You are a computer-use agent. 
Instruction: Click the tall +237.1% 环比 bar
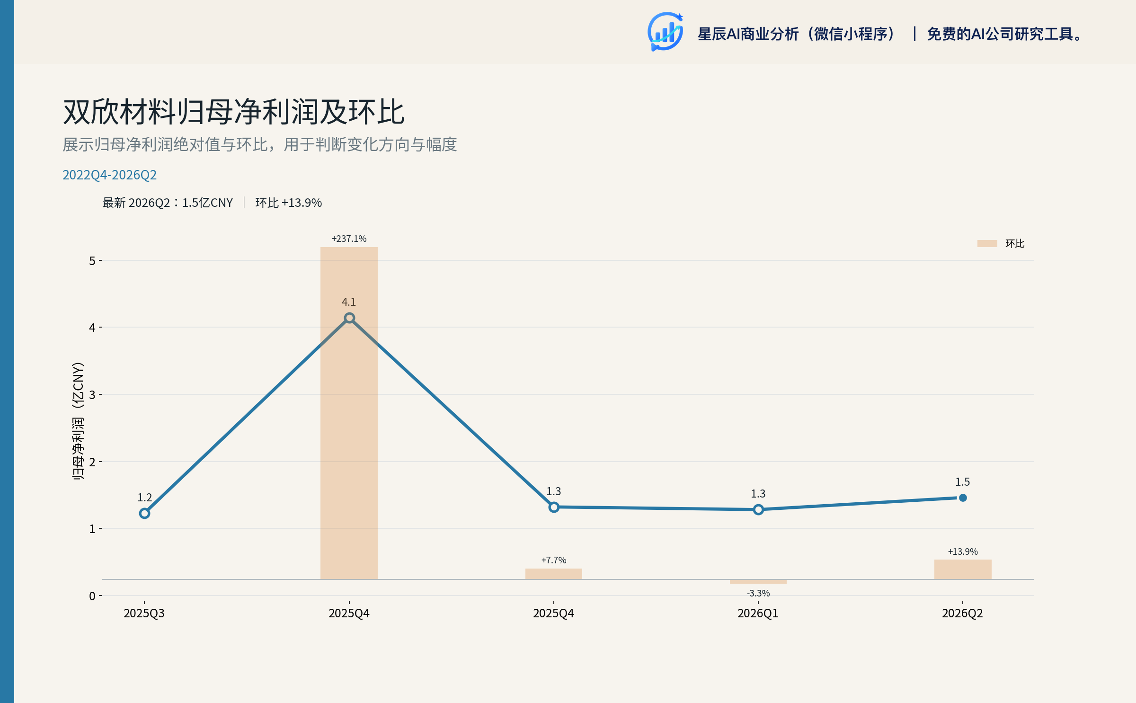(x=349, y=413)
